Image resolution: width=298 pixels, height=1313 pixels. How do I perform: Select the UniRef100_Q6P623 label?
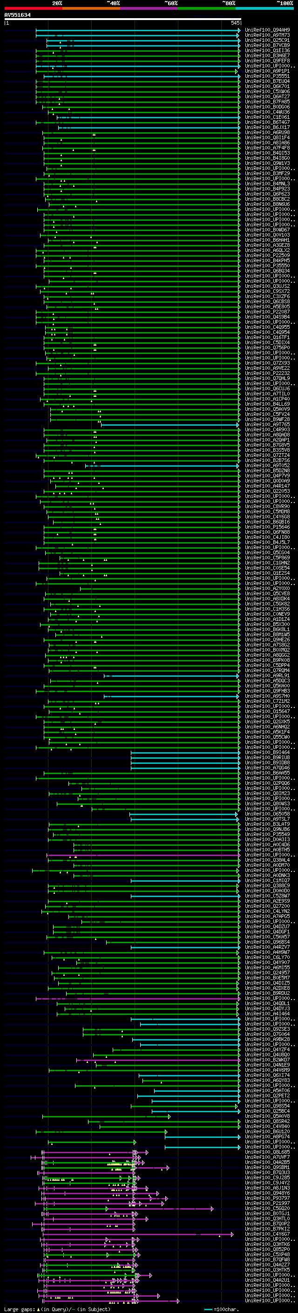coord(267,194)
